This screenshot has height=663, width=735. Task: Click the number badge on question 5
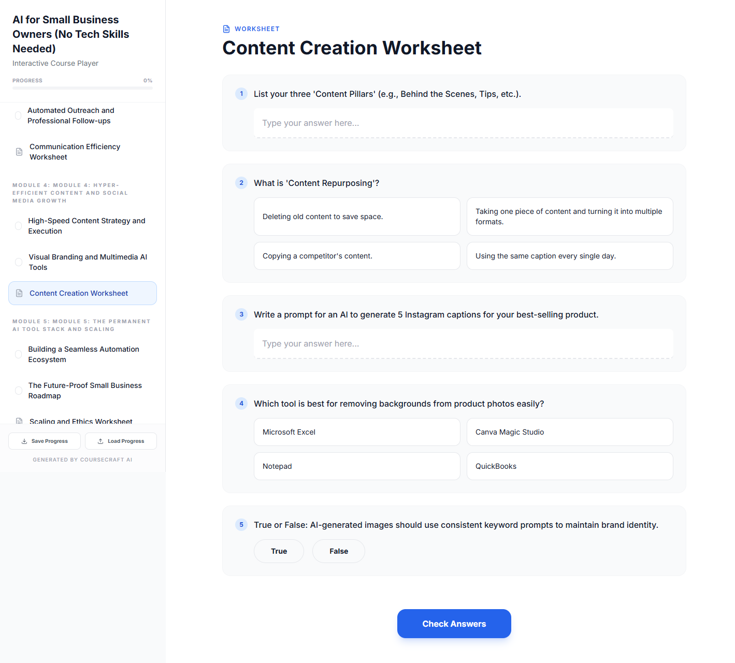click(241, 525)
